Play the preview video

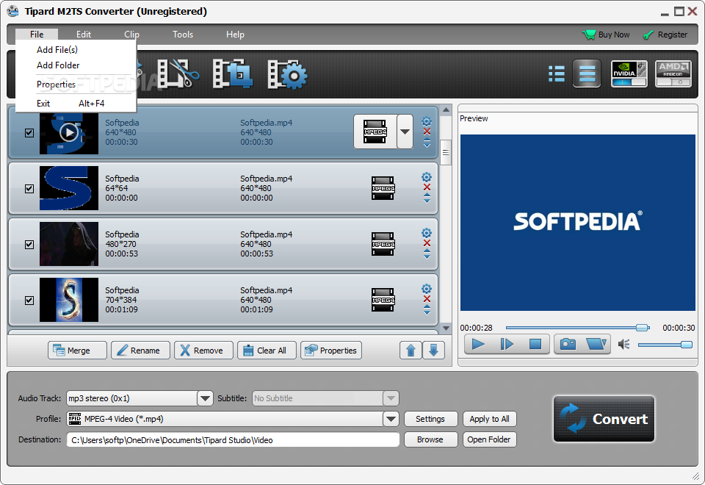pos(478,344)
